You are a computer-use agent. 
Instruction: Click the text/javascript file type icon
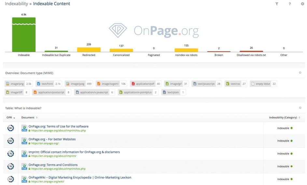tap(195, 84)
